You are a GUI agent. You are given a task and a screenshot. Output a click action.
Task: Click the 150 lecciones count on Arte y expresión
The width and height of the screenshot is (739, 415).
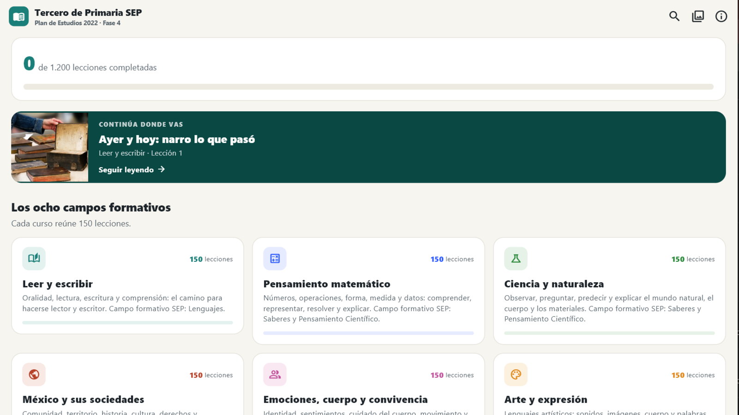(693, 375)
